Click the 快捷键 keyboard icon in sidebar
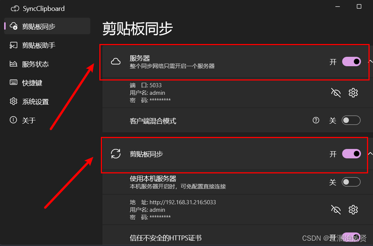This screenshot has height=246, width=373. point(13,82)
